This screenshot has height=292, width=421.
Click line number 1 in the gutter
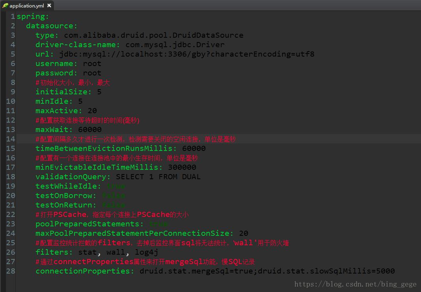pyautogui.click(x=13, y=17)
